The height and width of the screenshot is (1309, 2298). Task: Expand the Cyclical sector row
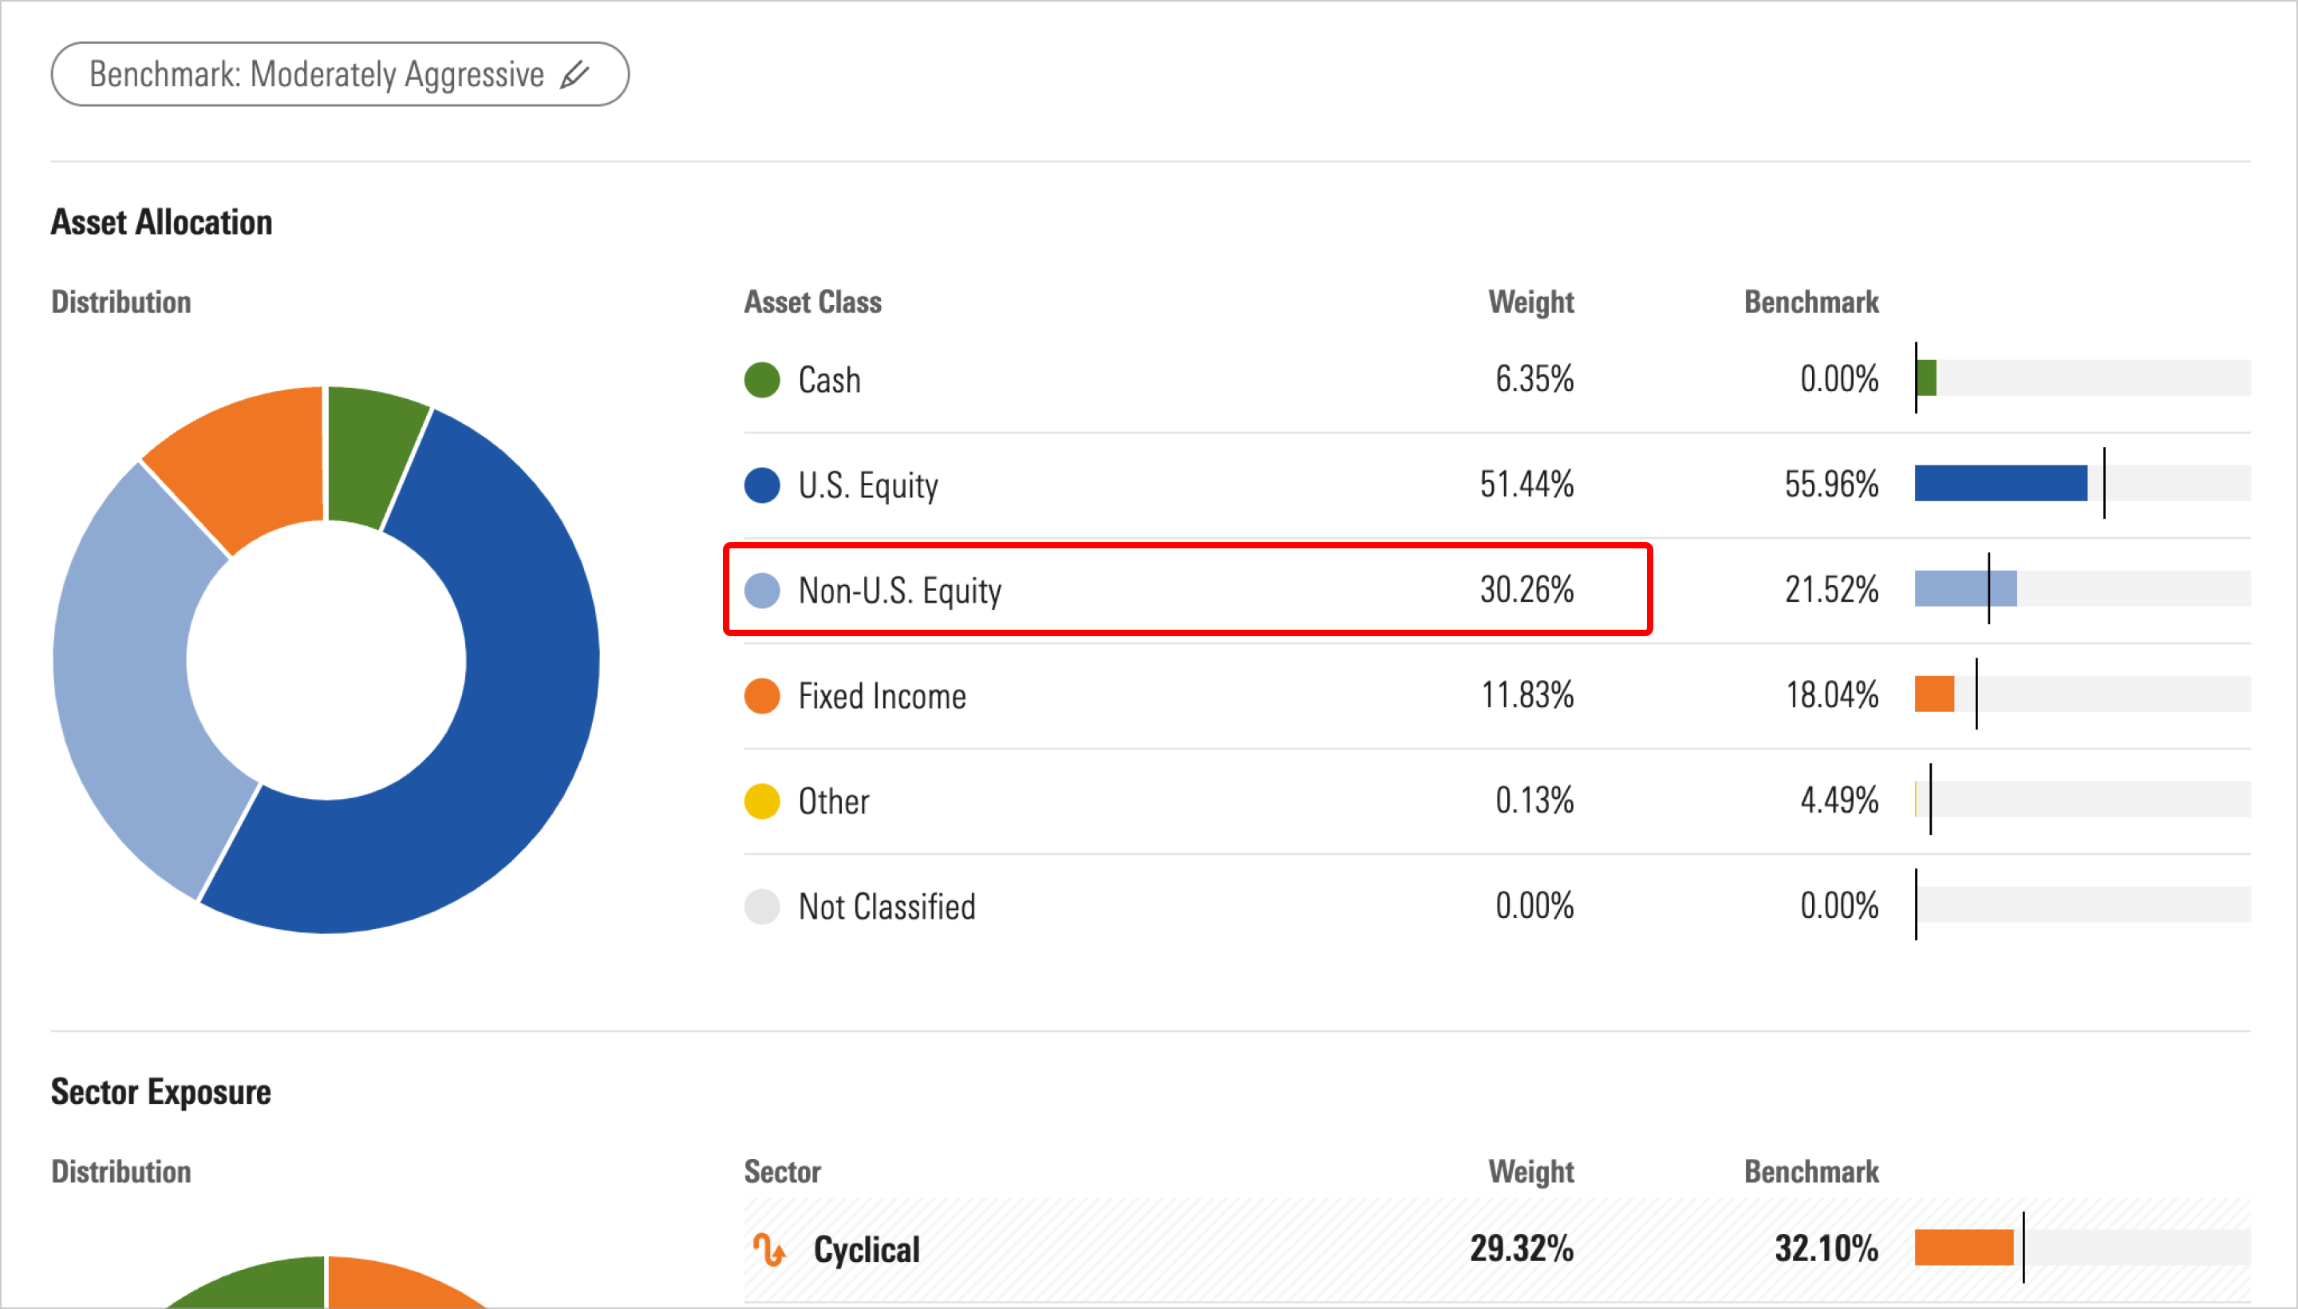(x=1497, y=1249)
